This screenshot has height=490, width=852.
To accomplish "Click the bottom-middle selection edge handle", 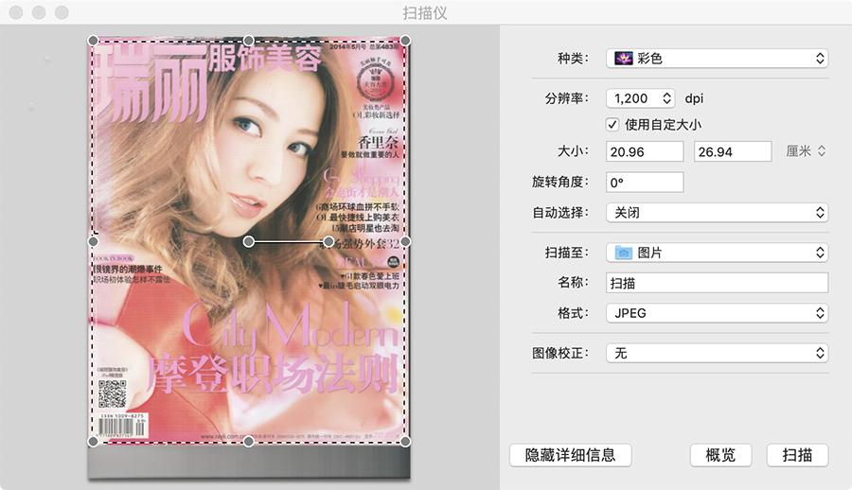I will point(248,442).
